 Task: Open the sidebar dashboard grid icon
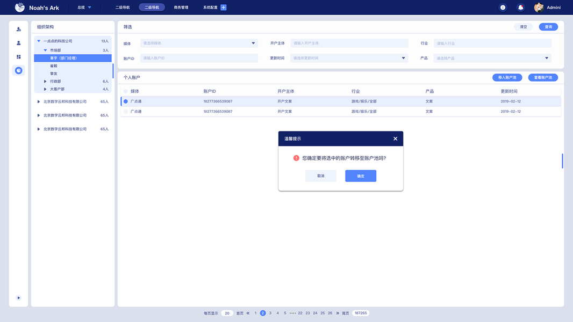click(19, 57)
